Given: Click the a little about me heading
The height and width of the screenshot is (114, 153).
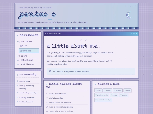Looking at the screenshot, I should pyautogui.click(x=74, y=46).
